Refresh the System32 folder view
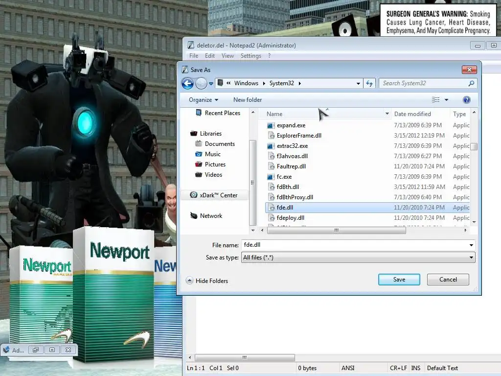This screenshot has width=501, height=376. tap(369, 83)
